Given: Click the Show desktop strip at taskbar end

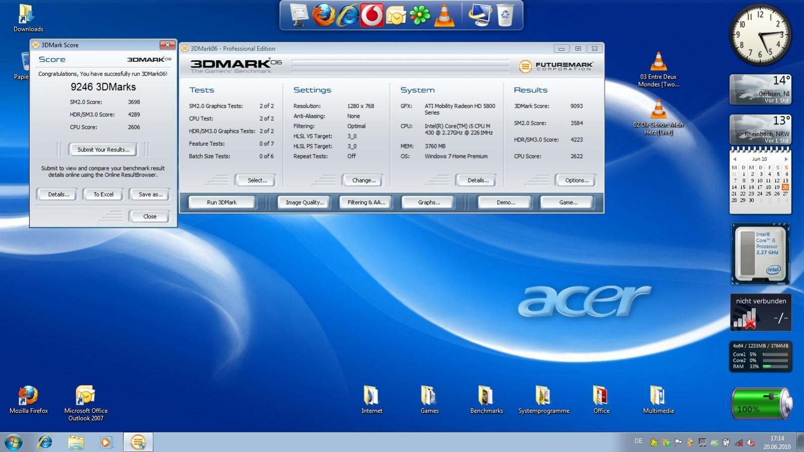Looking at the screenshot, I should tap(800, 442).
